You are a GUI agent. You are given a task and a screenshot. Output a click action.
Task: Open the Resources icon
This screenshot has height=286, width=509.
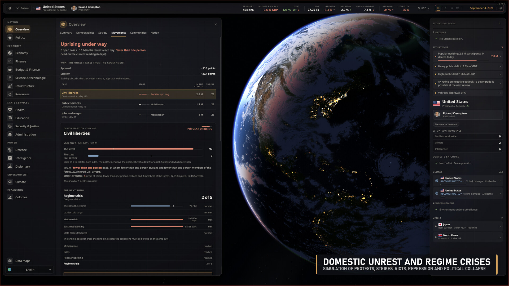(10, 94)
